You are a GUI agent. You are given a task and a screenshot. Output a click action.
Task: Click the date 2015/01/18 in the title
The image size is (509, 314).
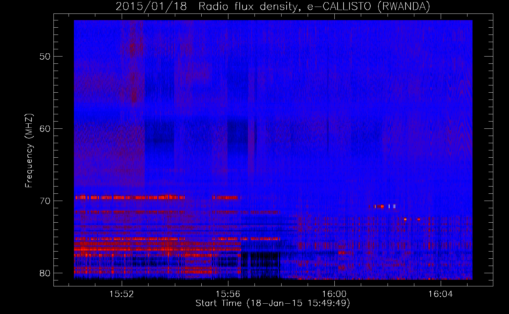tap(151, 7)
